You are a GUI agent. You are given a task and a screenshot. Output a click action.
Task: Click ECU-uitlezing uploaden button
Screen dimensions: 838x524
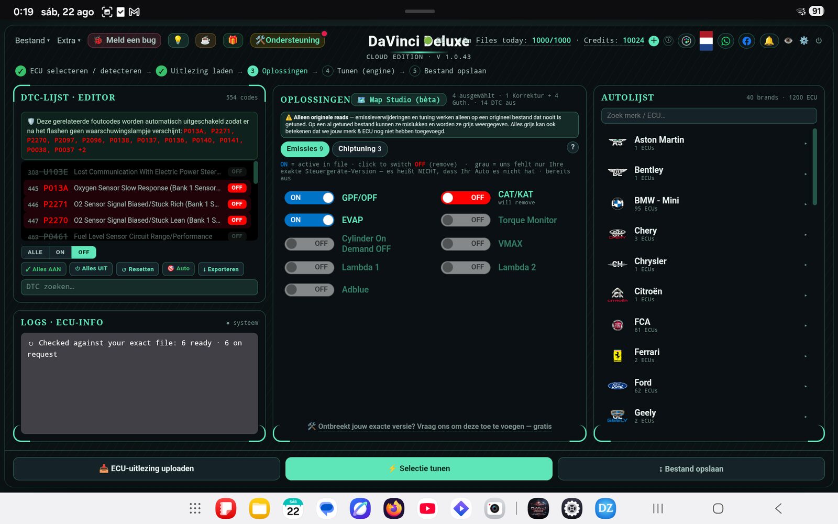point(147,468)
